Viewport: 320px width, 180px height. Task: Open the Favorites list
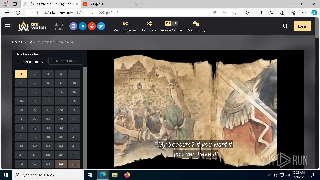tap(271, 13)
